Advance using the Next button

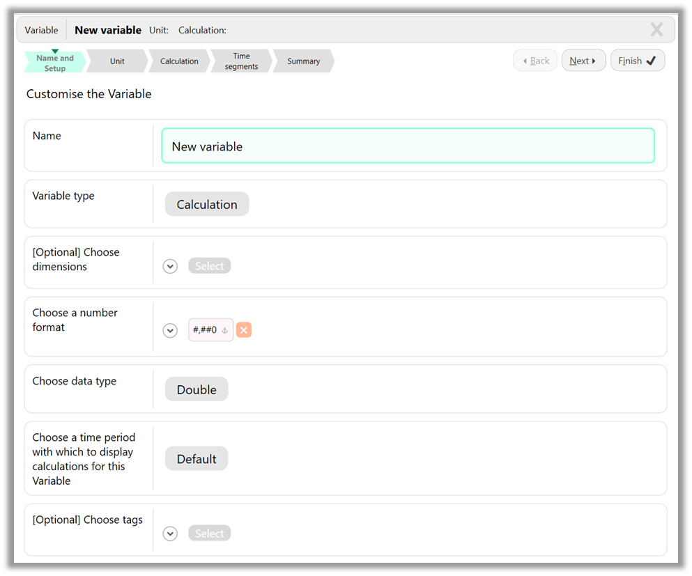click(583, 60)
